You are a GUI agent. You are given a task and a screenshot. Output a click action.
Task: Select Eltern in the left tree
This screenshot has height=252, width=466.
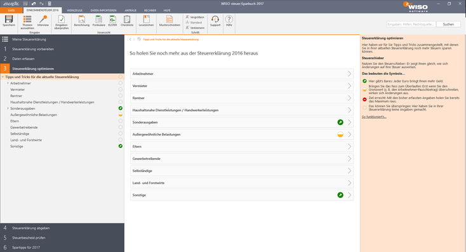(x=15, y=121)
